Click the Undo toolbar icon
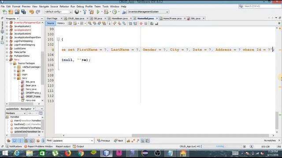Viewport: 282px width, 158px height. tap(32, 12)
